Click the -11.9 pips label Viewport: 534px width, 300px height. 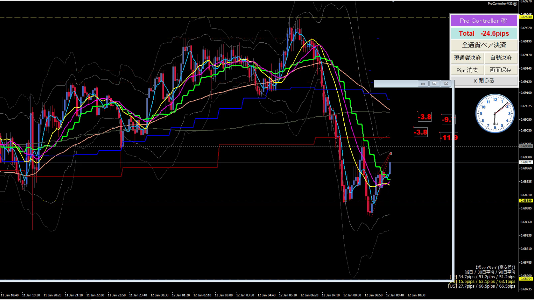point(449,138)
